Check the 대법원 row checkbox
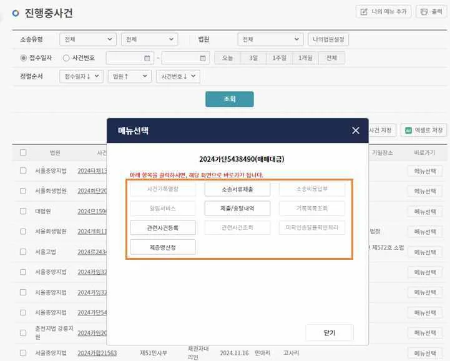Viewport: 450px width, 361px height. (23, 211)
